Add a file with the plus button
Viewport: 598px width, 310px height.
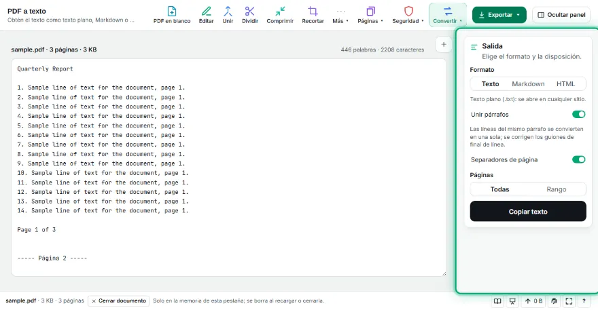444,45
